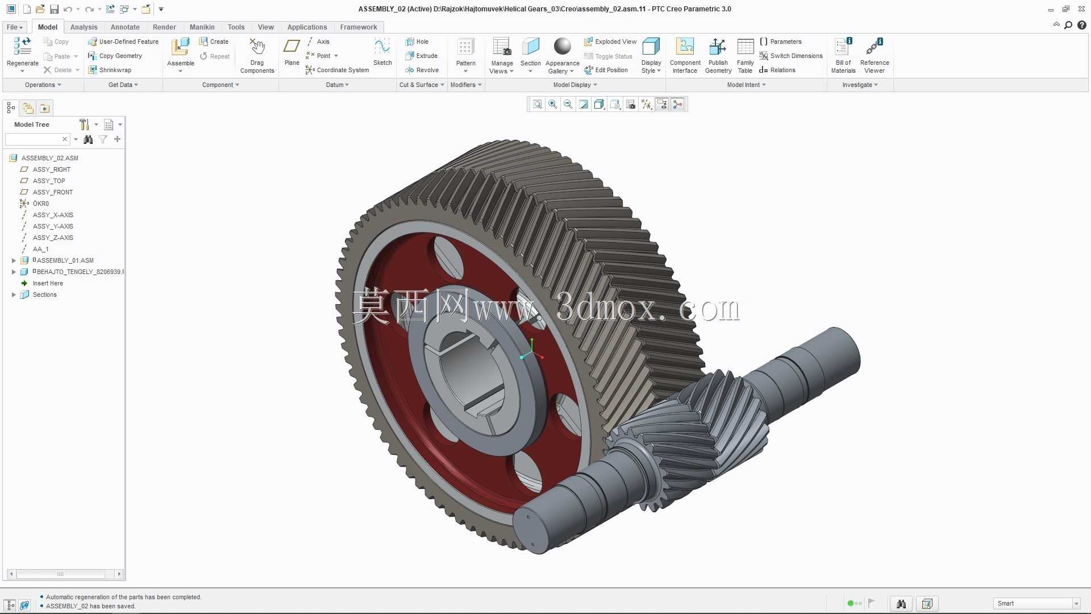Toggle the Model Tree filter funnel
The image size is (1091, 614).
[103, 139]
